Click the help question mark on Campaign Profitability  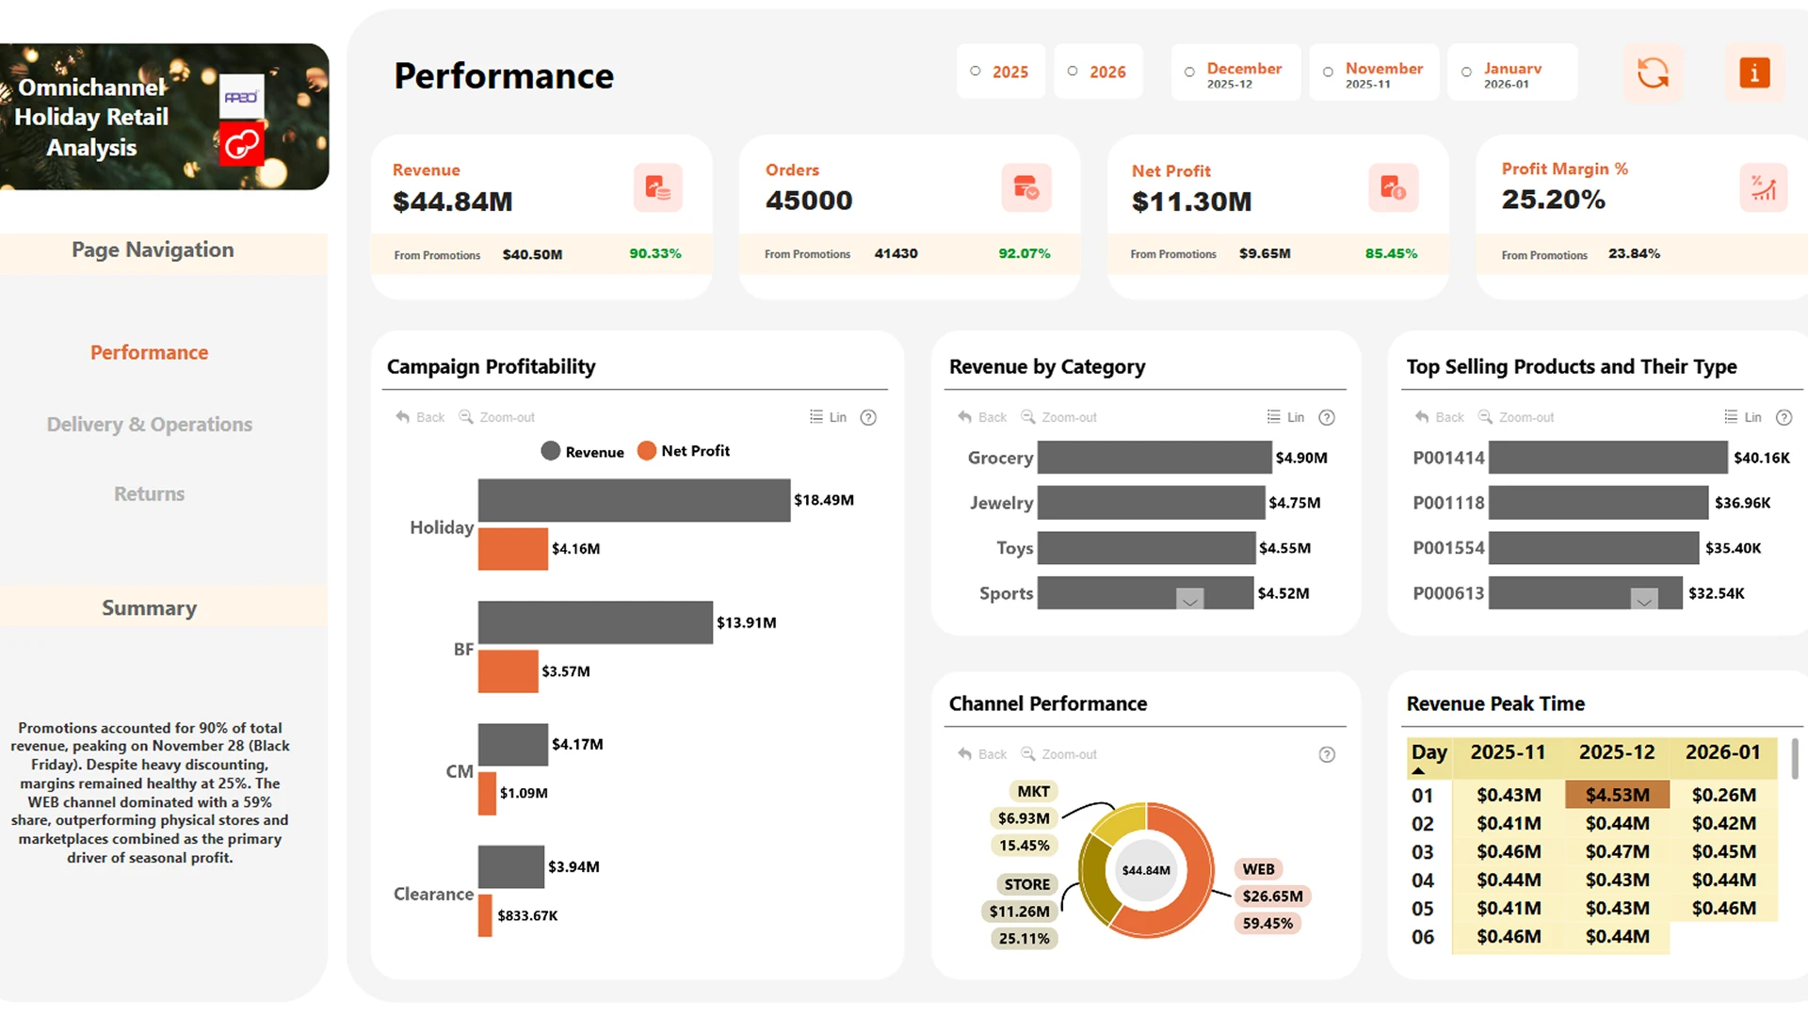867,417
